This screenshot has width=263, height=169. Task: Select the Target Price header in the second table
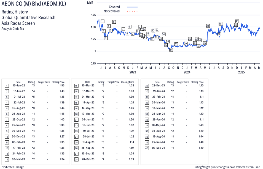pyautogui.click(x=113, y=82)
